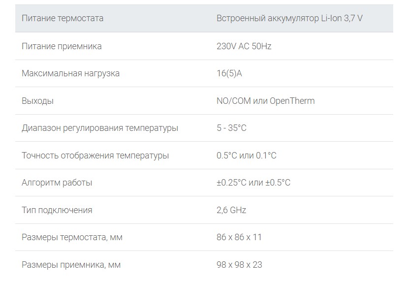Select "NO/COM или OpenTherm" text
Viewport: 405px width, 282px height.
(265, 101)
